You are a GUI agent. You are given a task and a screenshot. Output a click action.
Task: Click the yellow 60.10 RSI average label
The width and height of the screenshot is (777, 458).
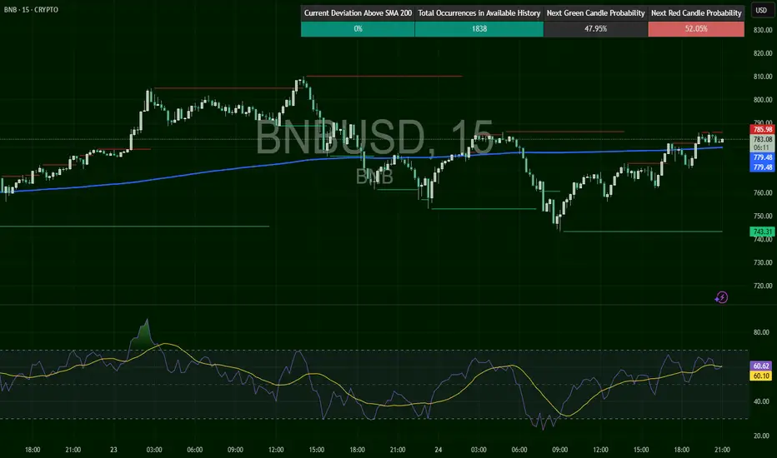click(x=761, y=376)
